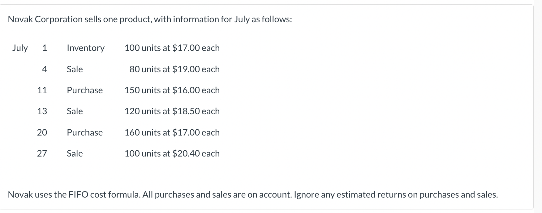The image size is (542, 213).
Task: Select date 13 in the table
Action: pyautogui.click(x=42, y=111)
